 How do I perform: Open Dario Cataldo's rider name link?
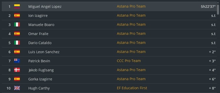(40, 43)
